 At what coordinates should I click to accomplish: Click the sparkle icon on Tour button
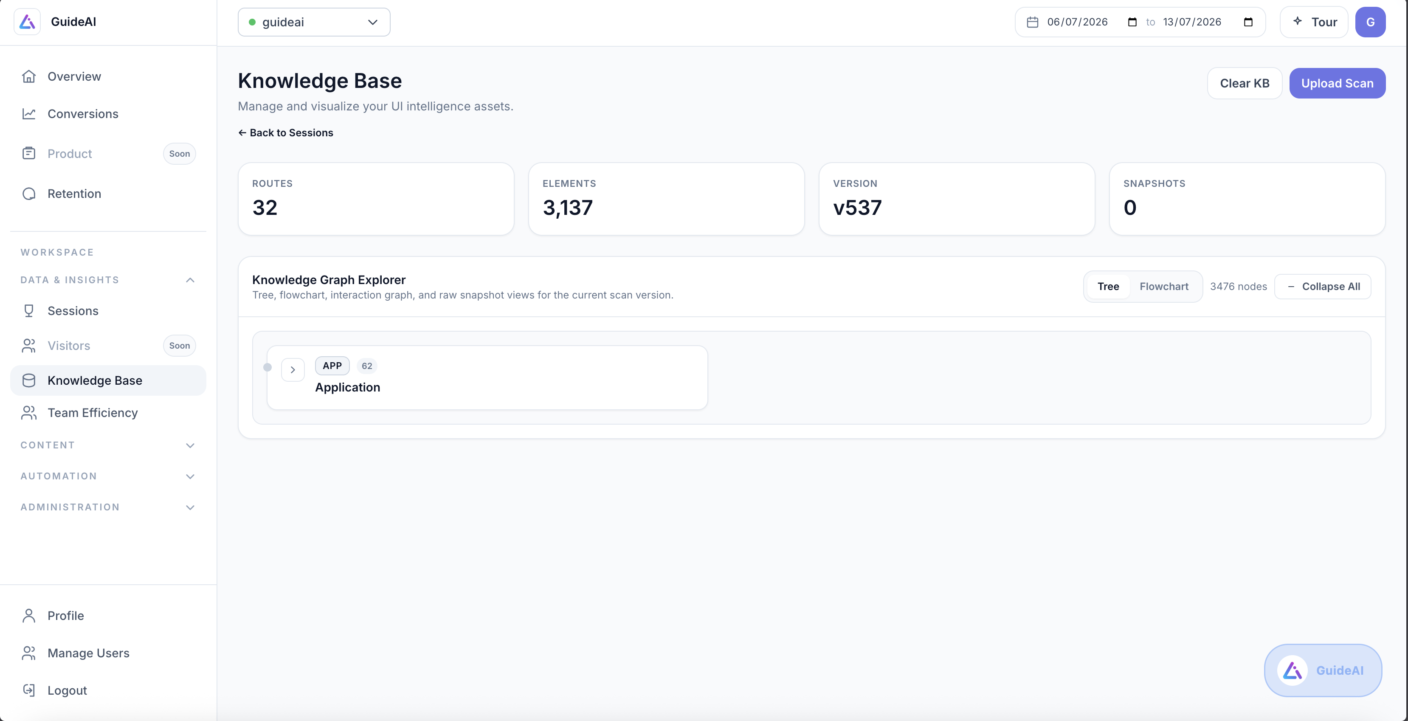pyautogui.click(x=1298, y=21)
